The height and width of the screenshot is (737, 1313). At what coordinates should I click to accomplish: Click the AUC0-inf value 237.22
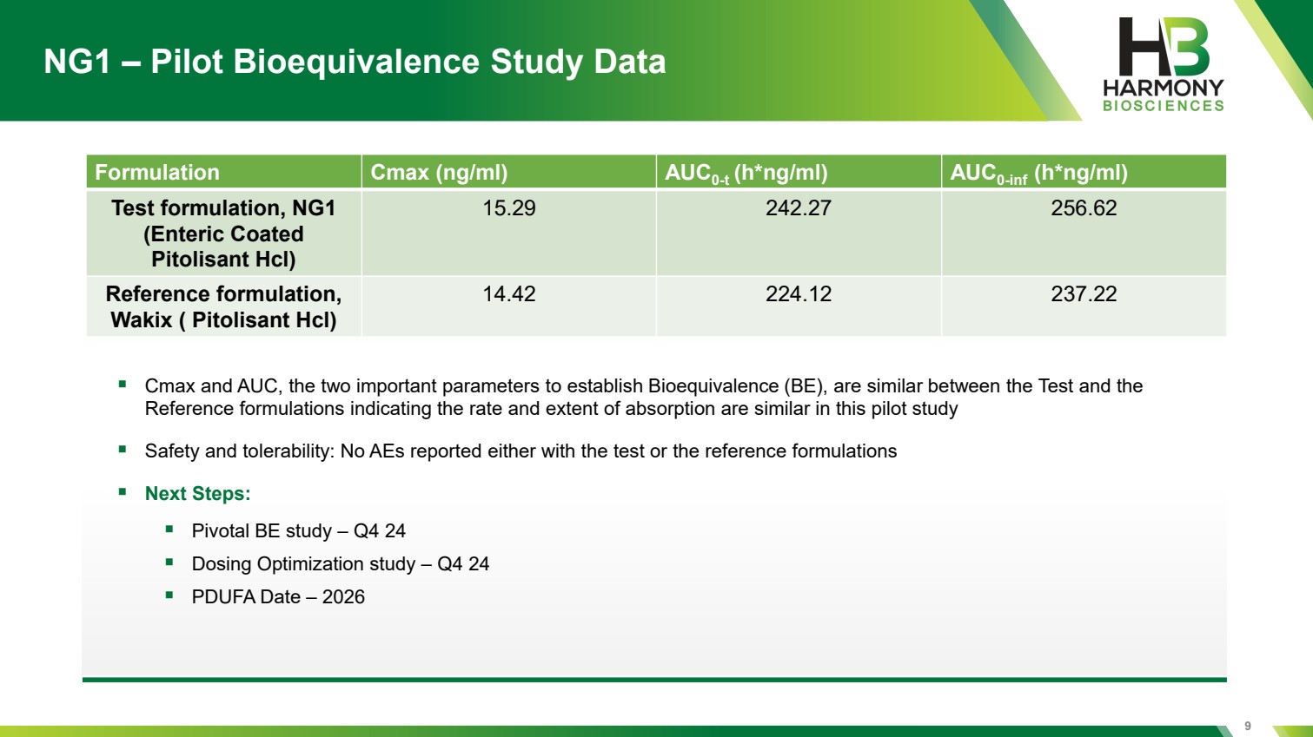coord(1084,294)
